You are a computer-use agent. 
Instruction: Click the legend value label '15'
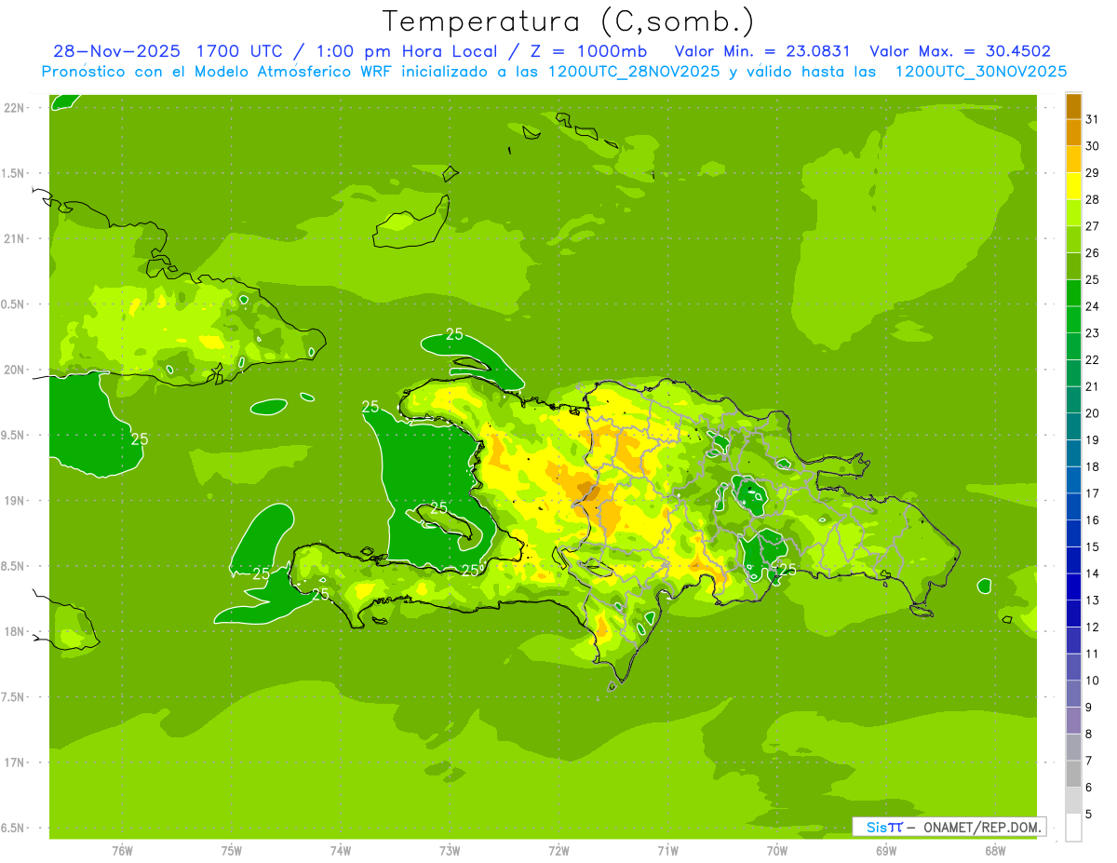[1093, 546]
